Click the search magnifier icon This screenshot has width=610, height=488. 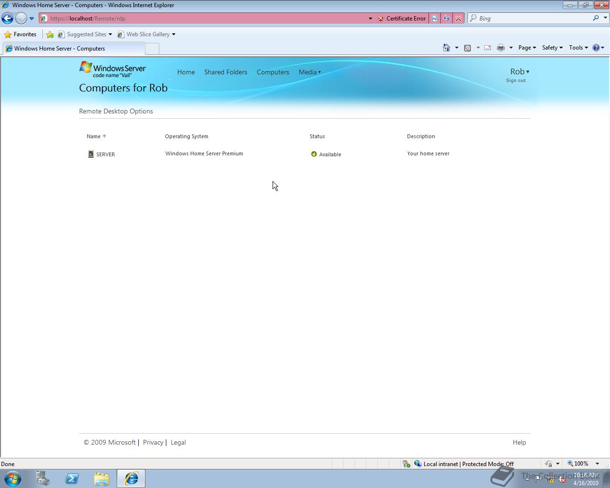[x=596, y=18]
